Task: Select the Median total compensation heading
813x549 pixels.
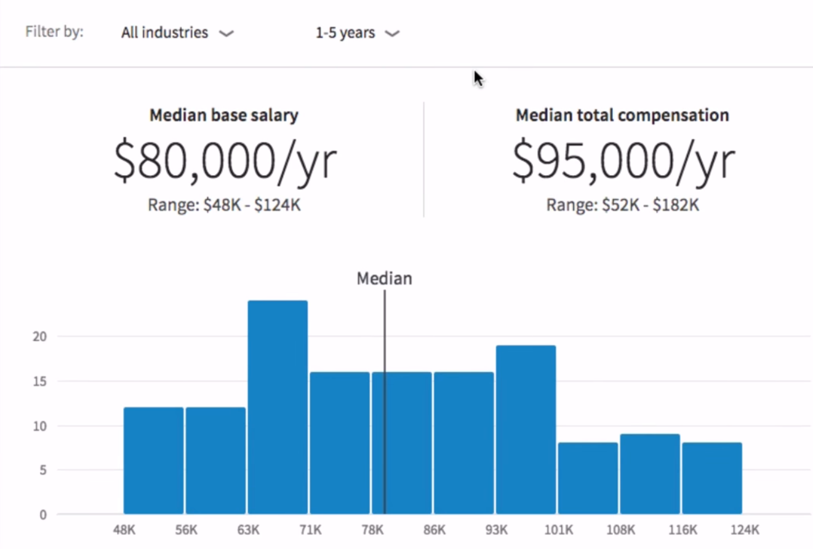Action: pos(622,115)
